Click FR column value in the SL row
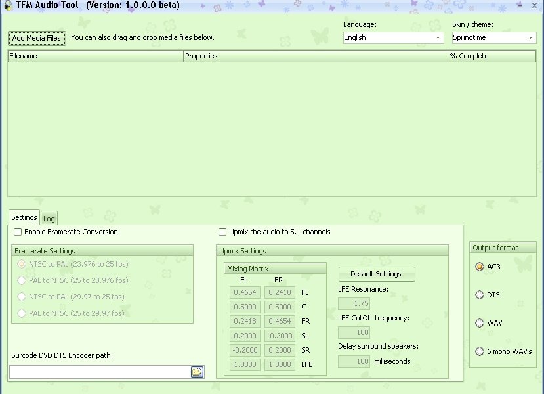 tap(280, 336)
